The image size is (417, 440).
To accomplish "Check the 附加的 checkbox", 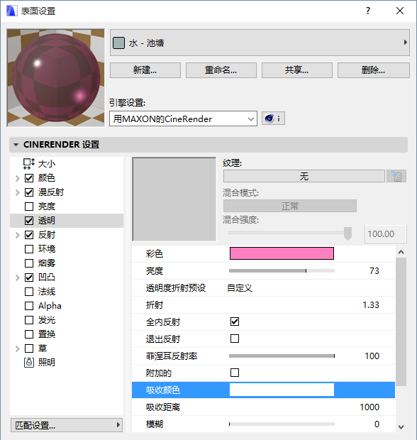I will (235, 373).
